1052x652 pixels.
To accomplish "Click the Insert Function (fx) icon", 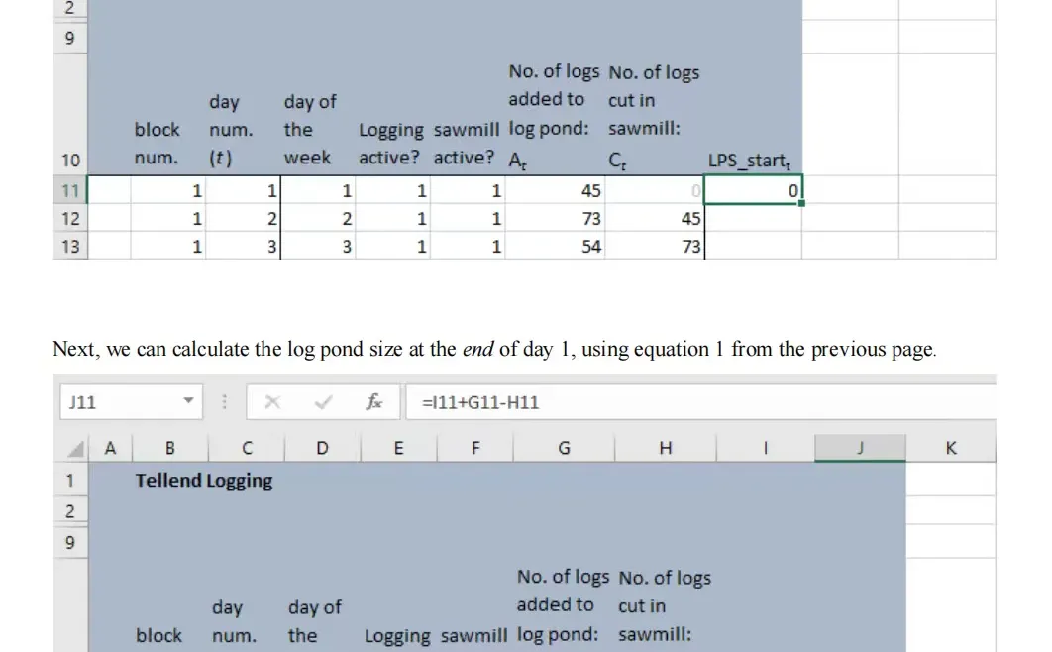I will [x=374, y=401].
